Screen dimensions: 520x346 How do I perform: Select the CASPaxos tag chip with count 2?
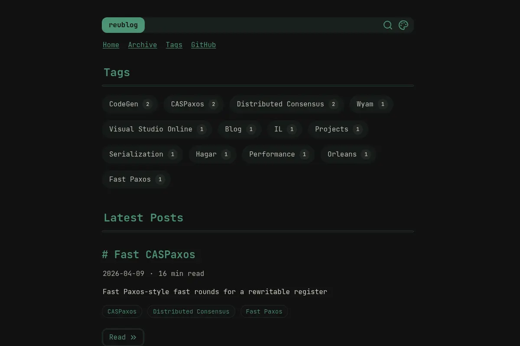pyautogui.click(x=194, y=104)
